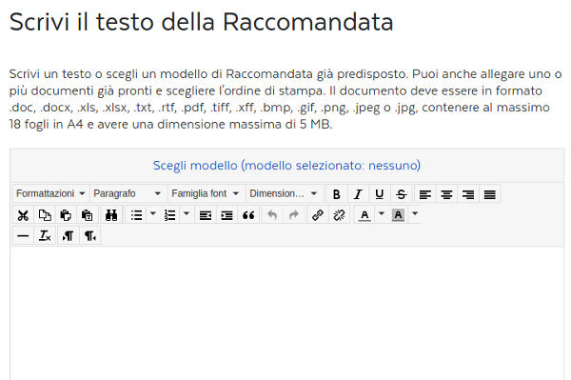Paste from clipboard
This screenshot has width=571, height=380.
[x=66, y=215]
